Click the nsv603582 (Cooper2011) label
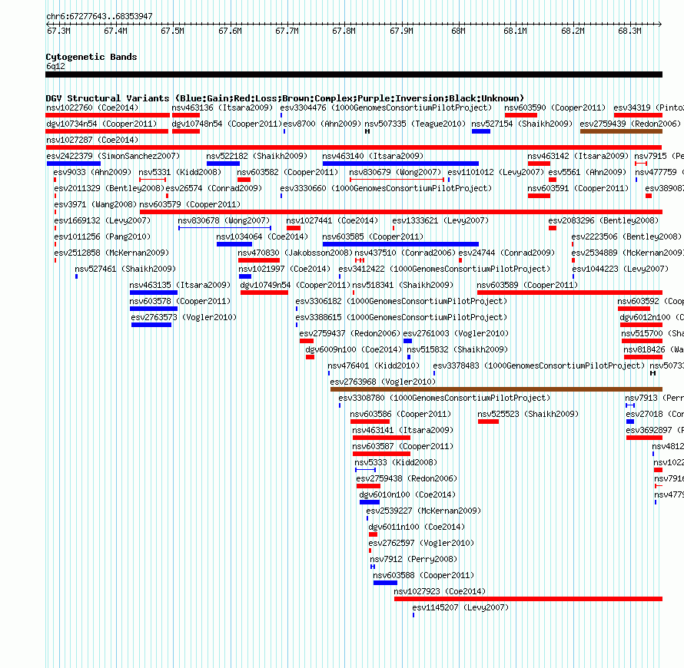 (287, 172)
